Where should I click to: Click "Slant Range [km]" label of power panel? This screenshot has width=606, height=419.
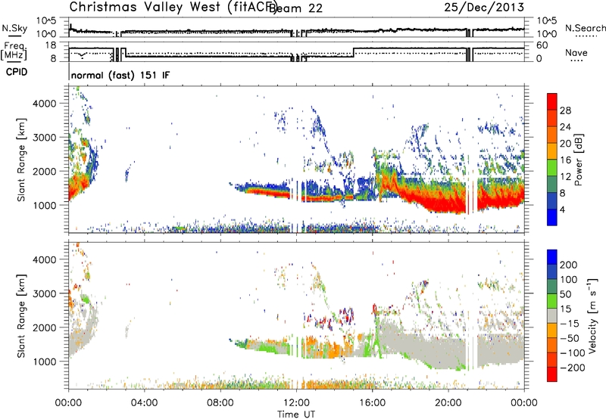point(21,160)
